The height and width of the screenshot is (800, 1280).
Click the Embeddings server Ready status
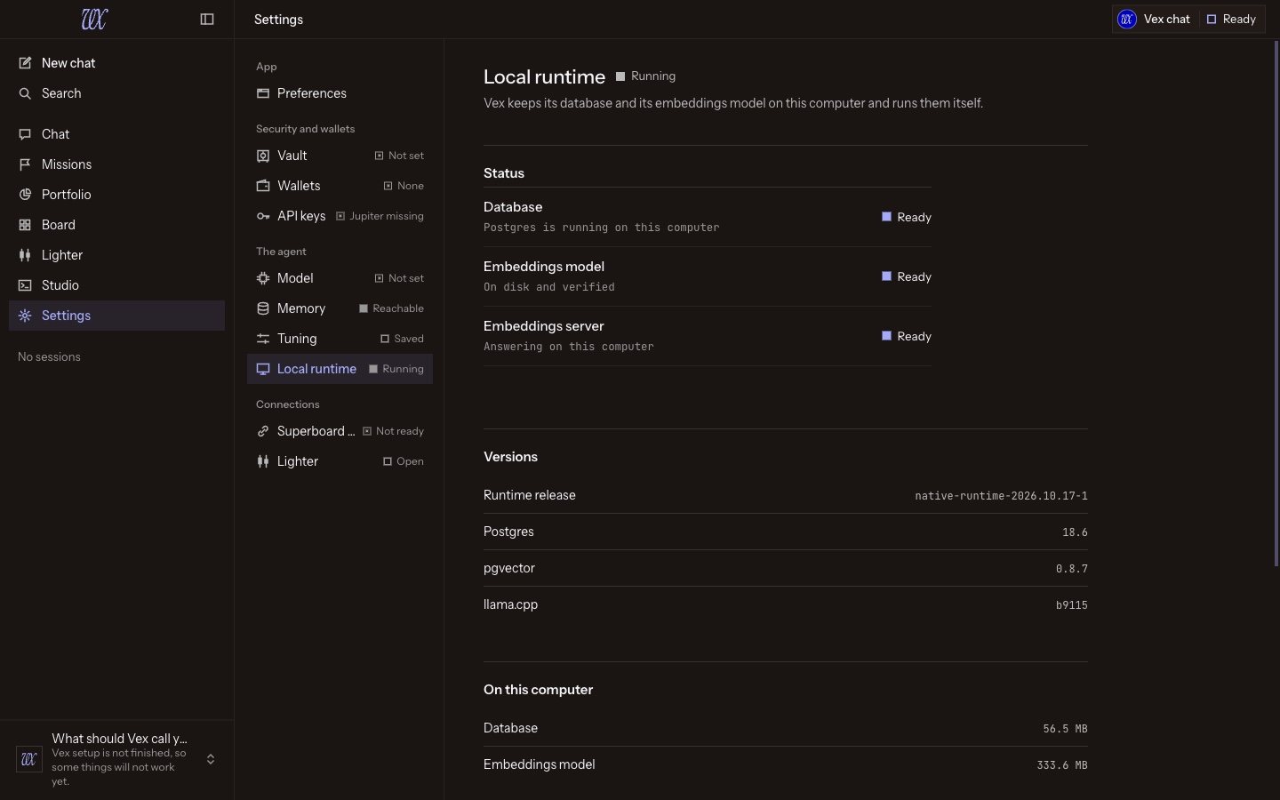pos(906,336)
